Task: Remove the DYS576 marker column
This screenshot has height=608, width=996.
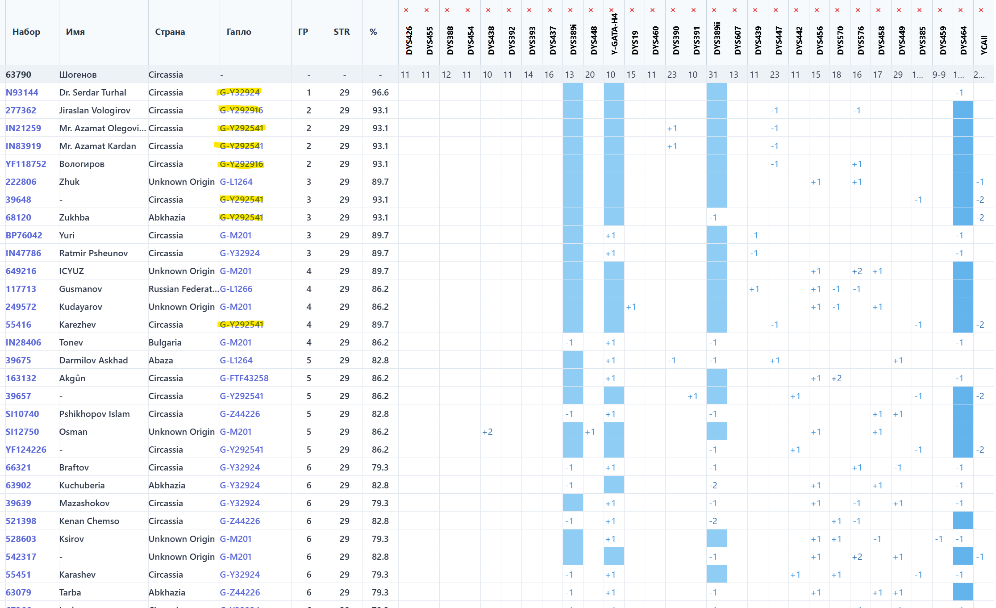Action: [858, 10]
